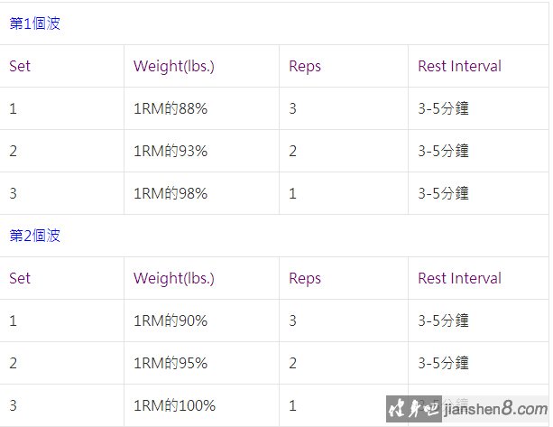
Task: Click 3-5分鐘 rest cell beside 1RM的88%
Action: pos(478,108)
